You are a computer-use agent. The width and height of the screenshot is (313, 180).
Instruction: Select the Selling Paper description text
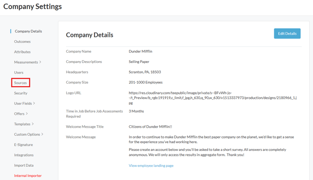tap(139, 62)
